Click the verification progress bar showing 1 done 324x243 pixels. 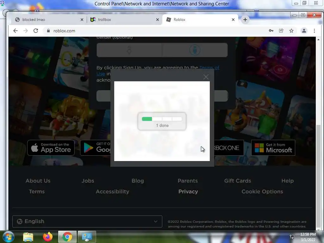pos(162,119)
